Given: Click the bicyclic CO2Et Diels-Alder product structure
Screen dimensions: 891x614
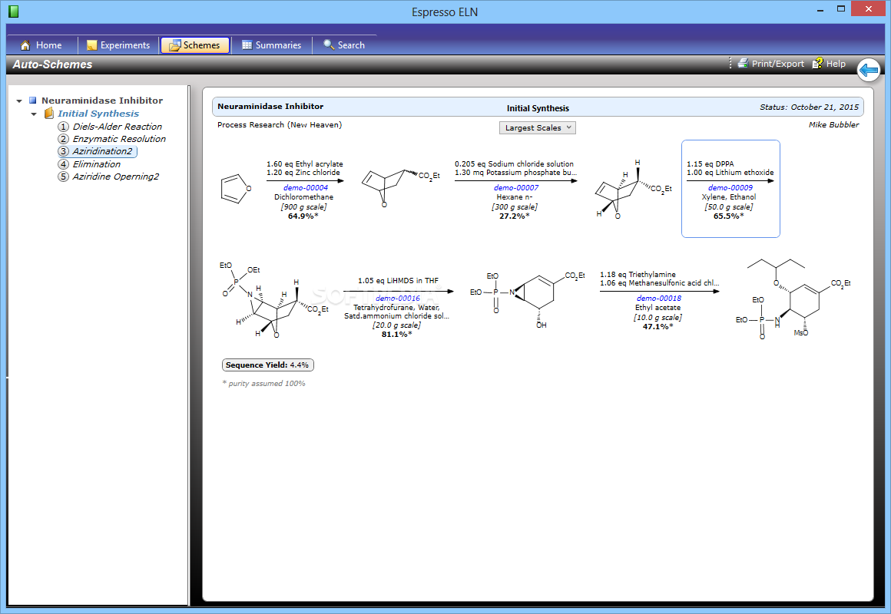Looking at the screenshot, I should pos(401,189).
